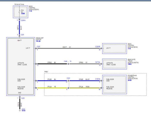Screen dimensions: 151x113
Task: Select the VBATT pin label
Action: [19, 40]
